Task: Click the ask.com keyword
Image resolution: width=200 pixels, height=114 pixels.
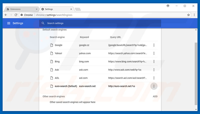Action: click(x=84, y=70)
